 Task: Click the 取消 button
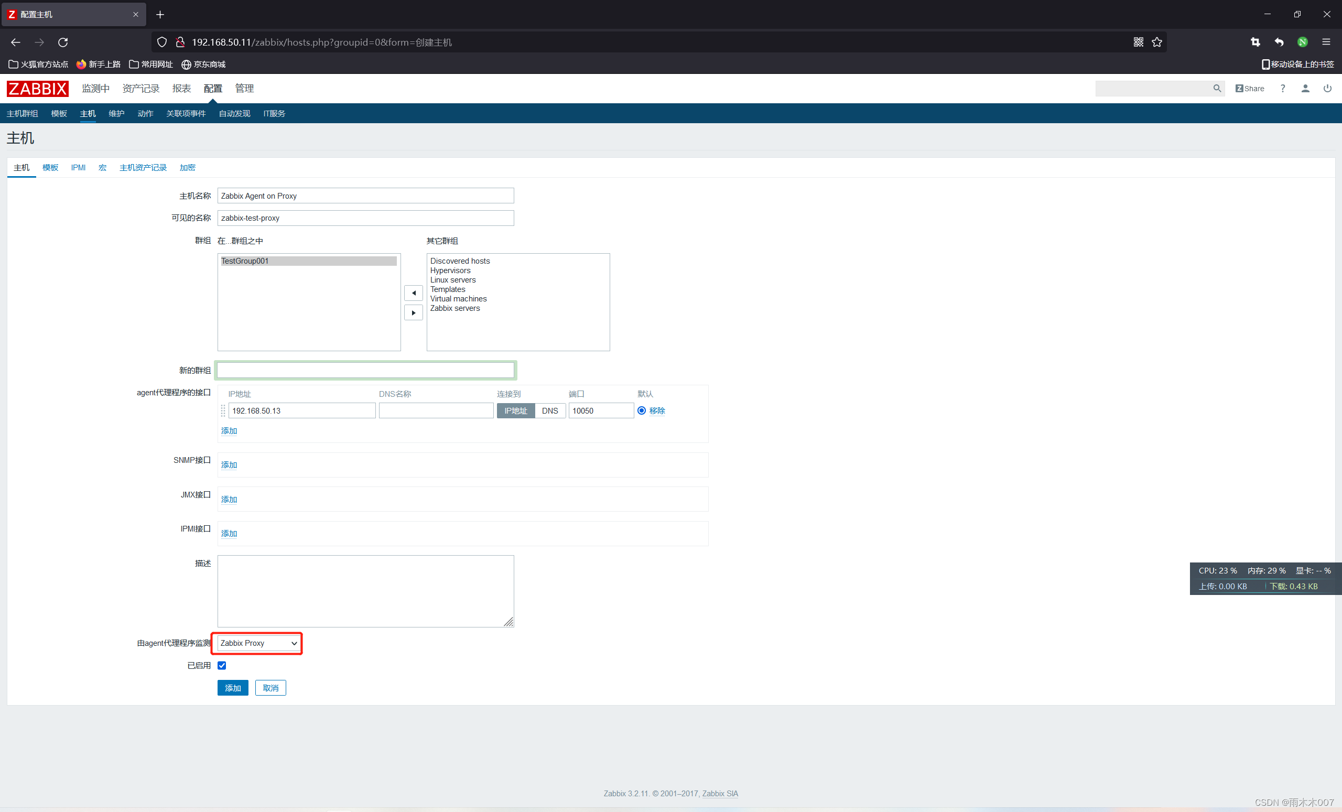(x=270, y=688)
